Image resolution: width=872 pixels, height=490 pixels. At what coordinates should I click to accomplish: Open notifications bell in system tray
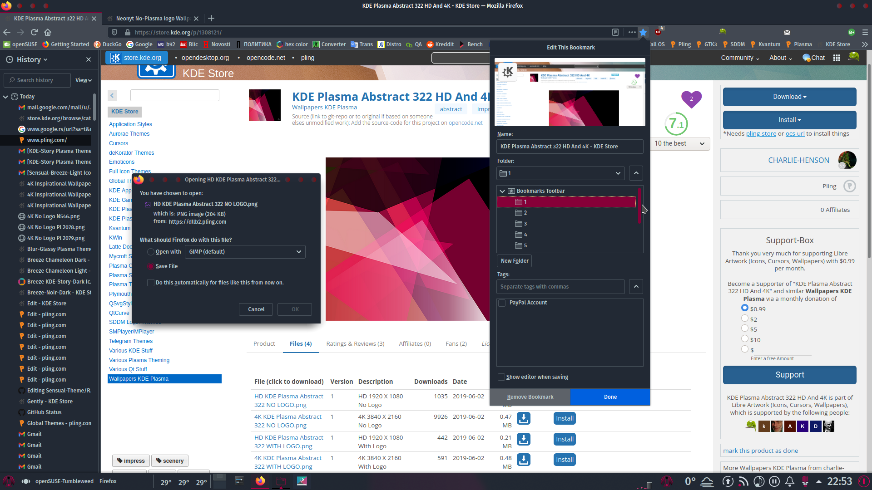point(790,481)
